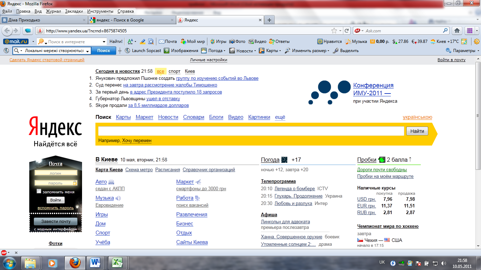The width and height of the screenshot is (481, 270).
Task: Select the Киев news tab
Action: pyautogui.click(x=190, y=71)
